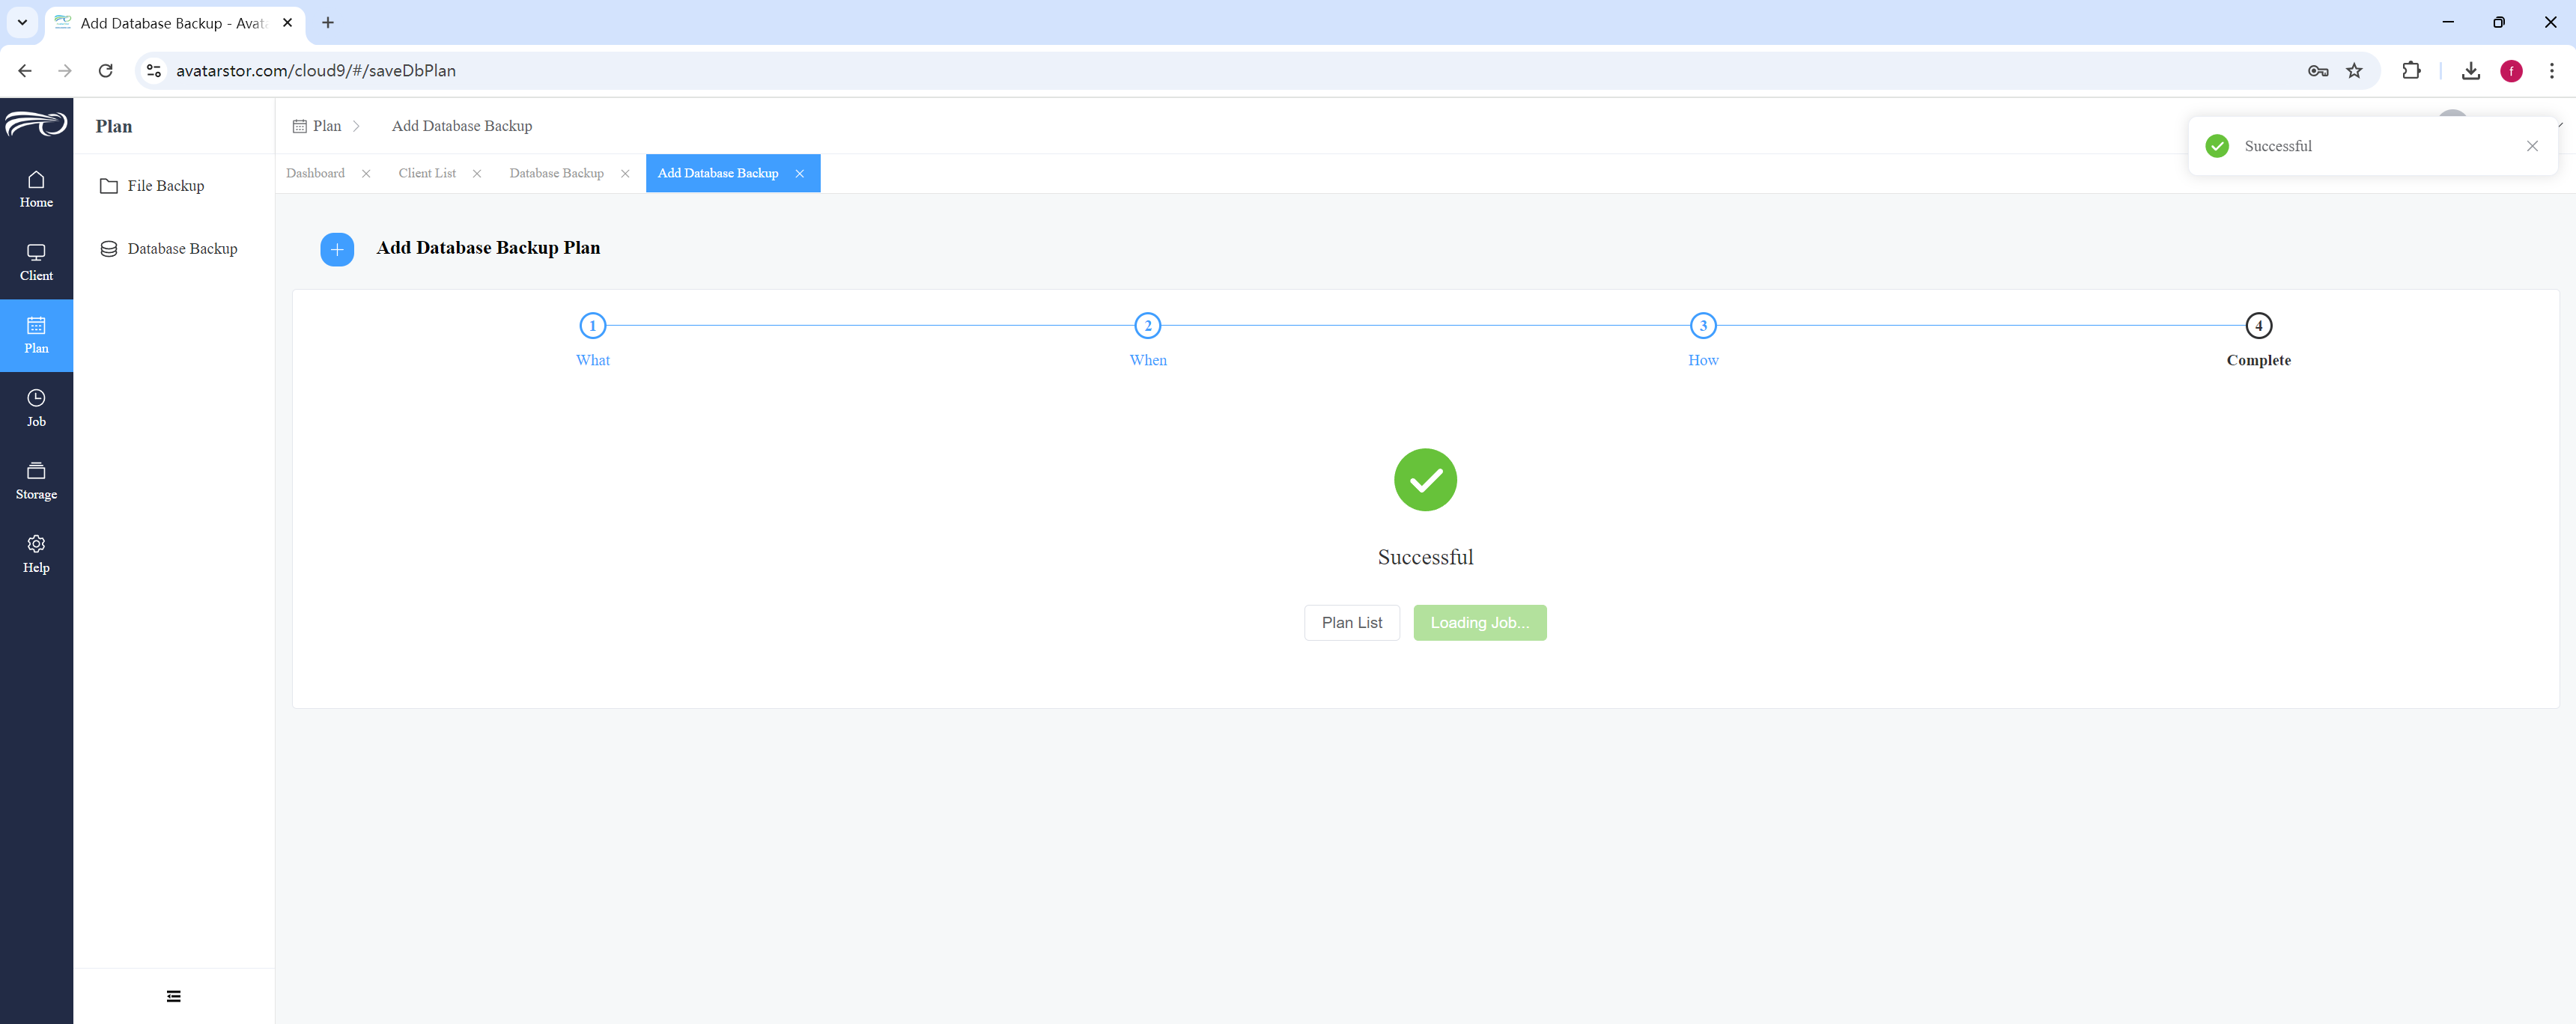Switch to the Dashboard tab
The height and width of the screenshot is (1024, 2576).
click(x=315, y=173)
